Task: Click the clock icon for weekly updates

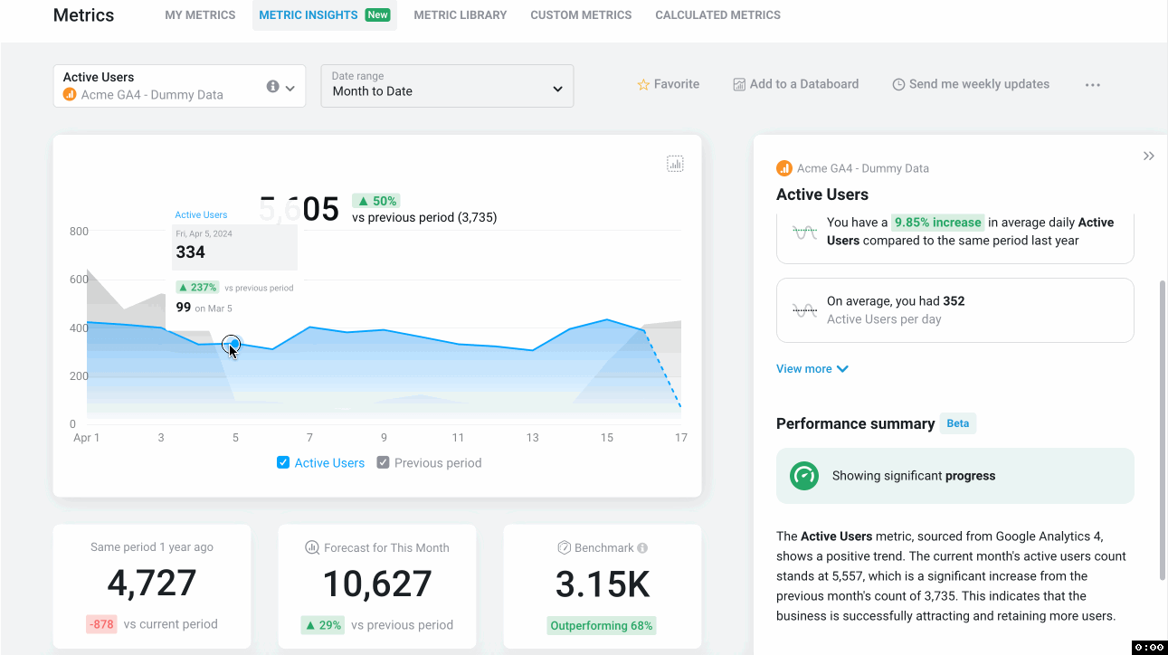Action: [x=898, y=84]
